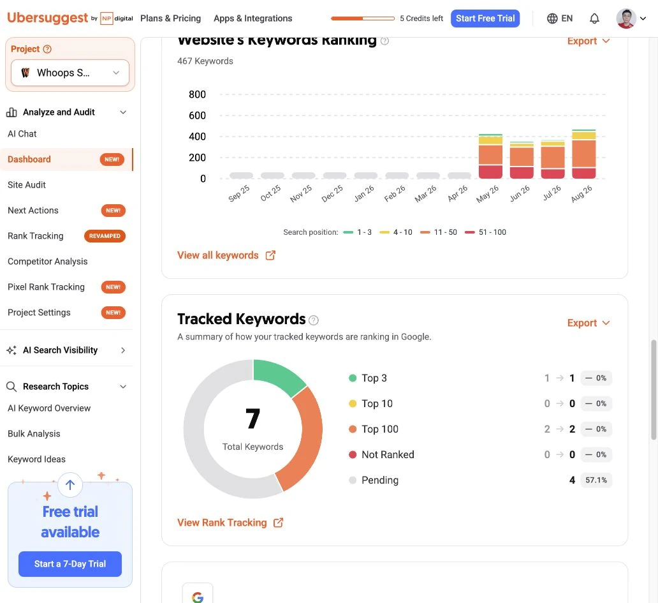Click the Jun 26 stacked bar
This screenshot has height=603, width=658.
522,160
